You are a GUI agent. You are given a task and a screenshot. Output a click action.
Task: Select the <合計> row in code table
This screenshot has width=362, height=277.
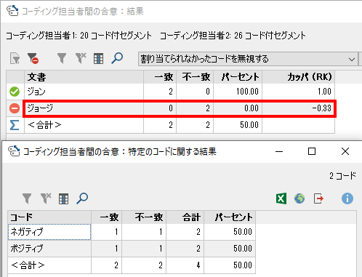click(132, 265)
